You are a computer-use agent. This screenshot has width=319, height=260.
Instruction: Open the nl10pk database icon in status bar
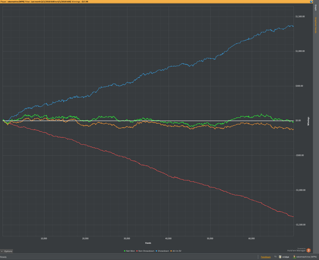coord(280,257)
